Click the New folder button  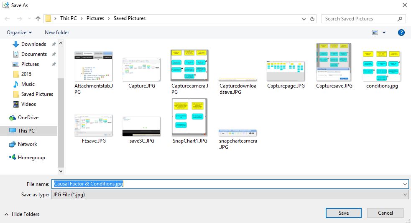(57, 33)
